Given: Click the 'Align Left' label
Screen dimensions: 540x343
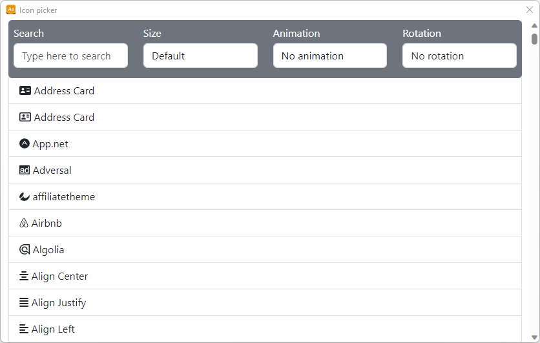Looking at the screenshot, I should coord(53,329).
